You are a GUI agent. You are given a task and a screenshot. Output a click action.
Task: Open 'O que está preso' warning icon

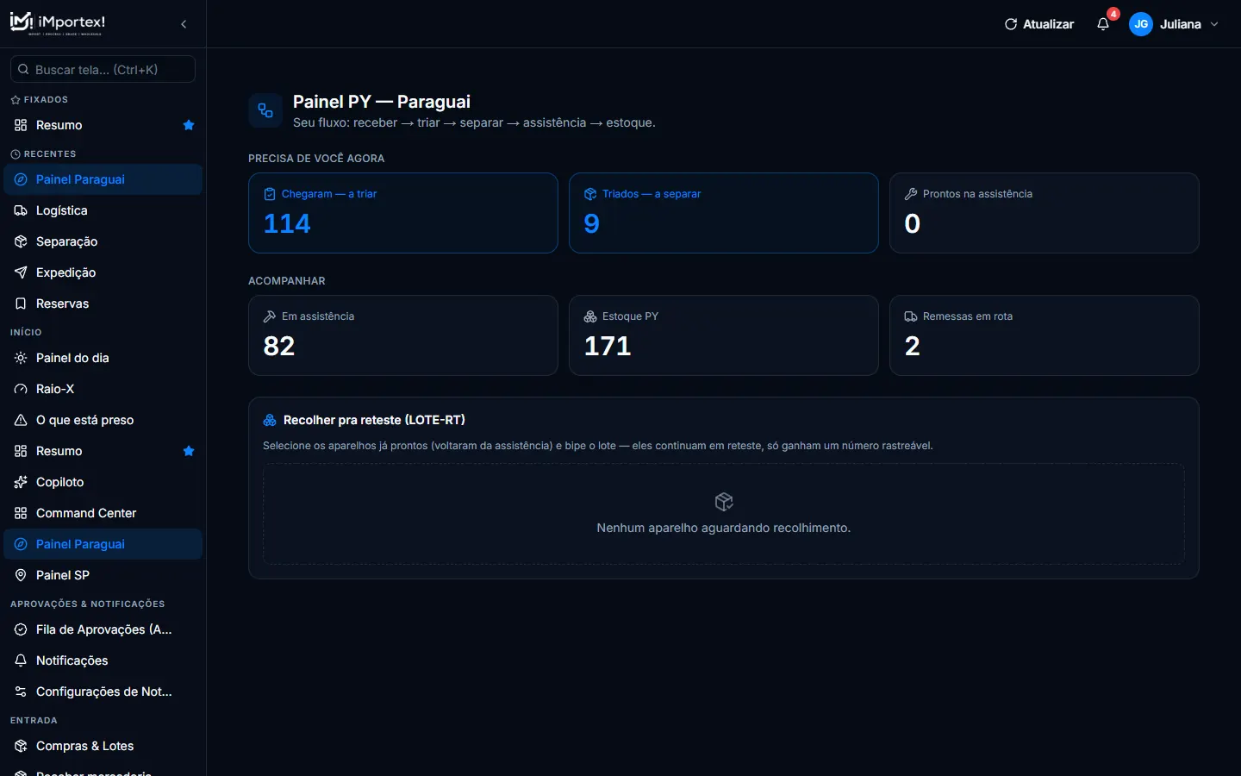click(21, 420)
